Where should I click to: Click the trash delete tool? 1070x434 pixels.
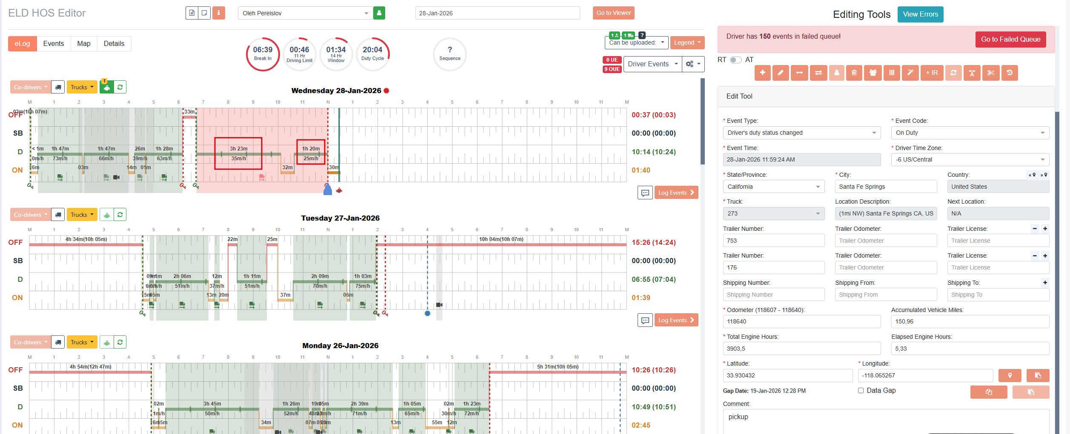point(854,73)
